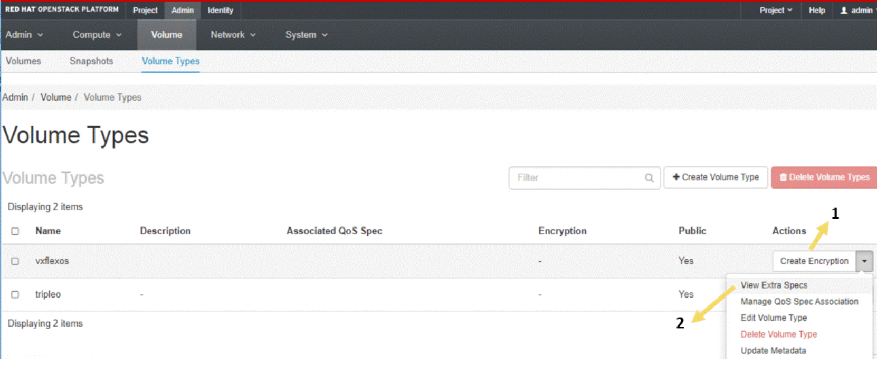
Task: Open the Volumes sub-tab
Action: [23, 61]
